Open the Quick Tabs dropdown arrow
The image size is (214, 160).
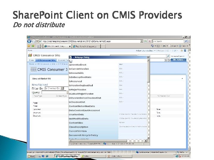42,46
